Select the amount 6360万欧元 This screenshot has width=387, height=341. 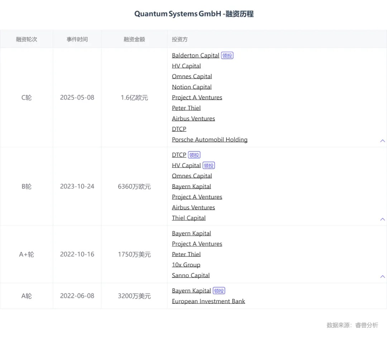tap(134, 186)
